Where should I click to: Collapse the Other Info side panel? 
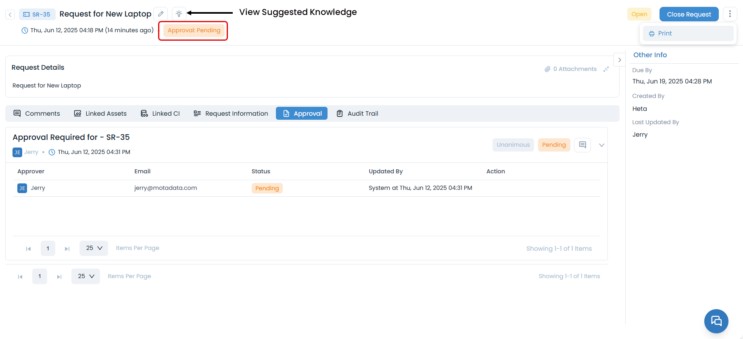[619, 60]
